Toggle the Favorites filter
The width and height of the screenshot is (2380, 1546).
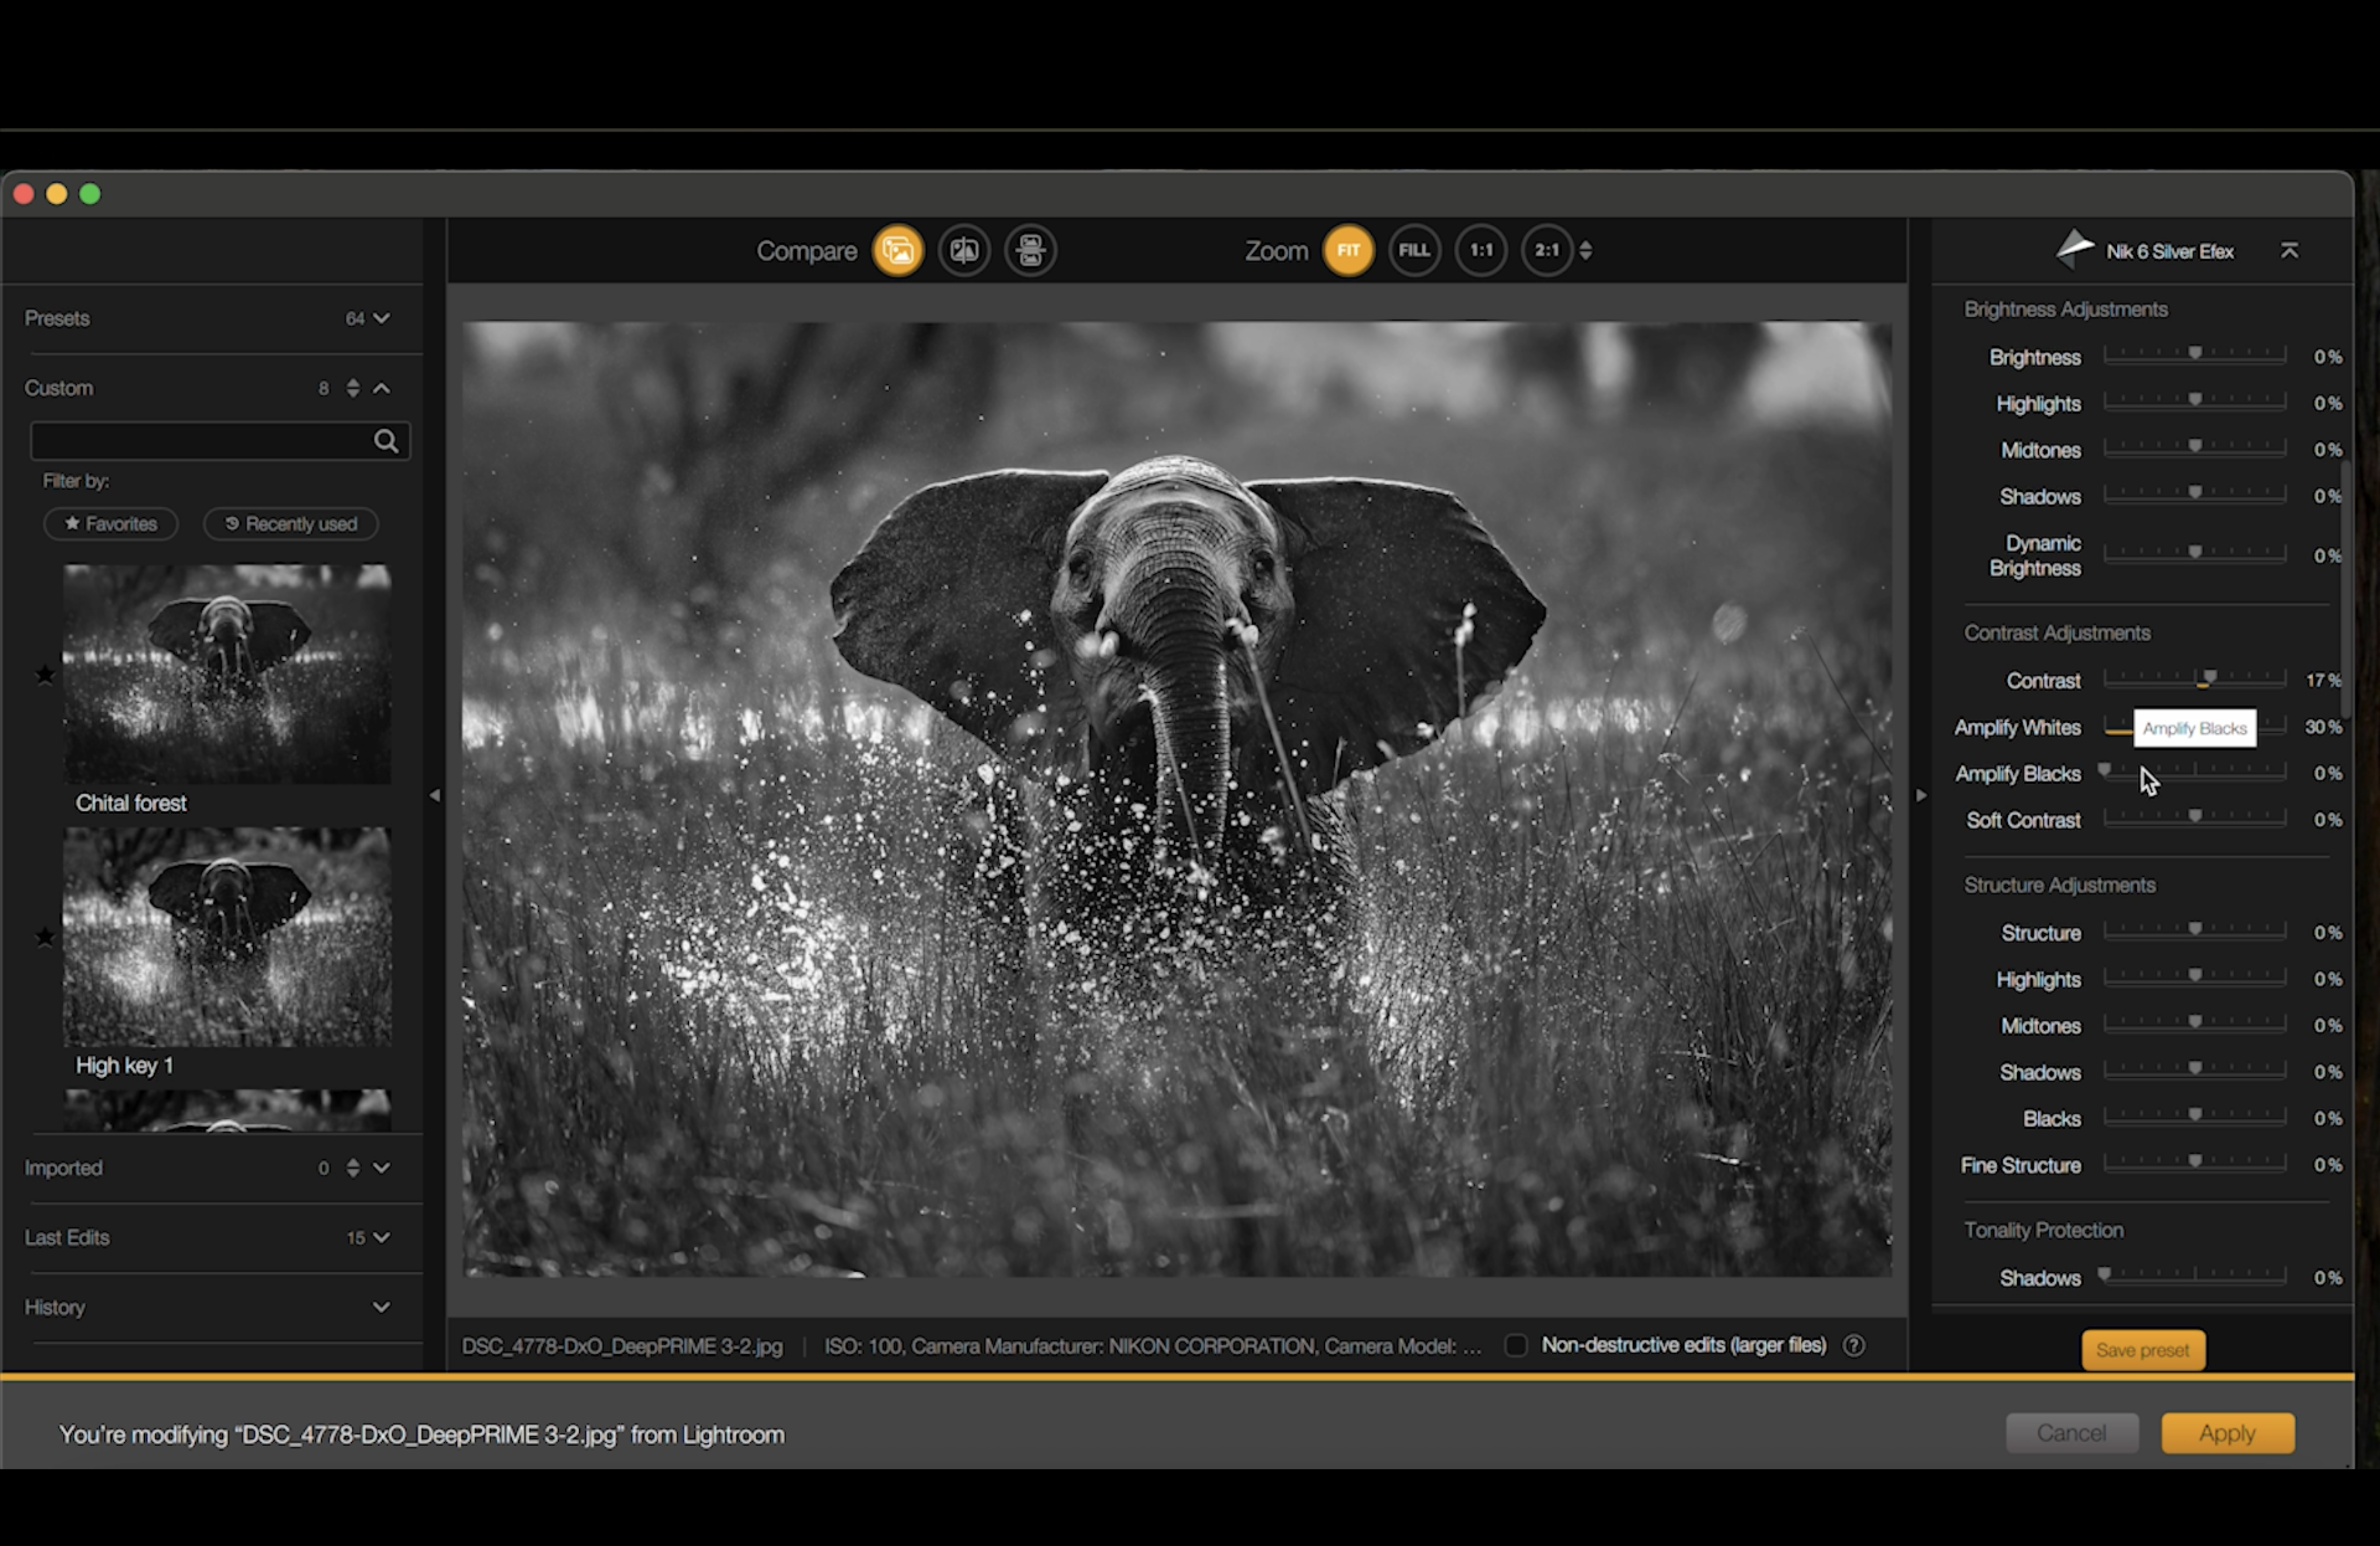(x=111, y=524)
